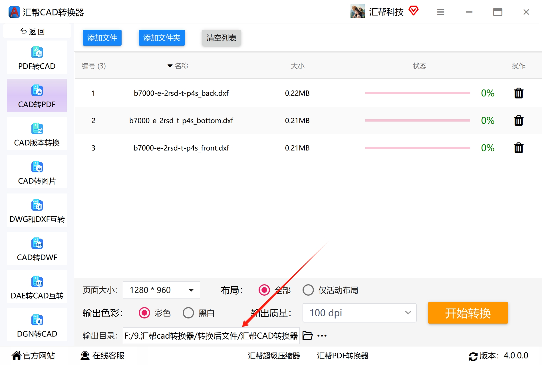Expand the 输出质量 100 dpi dropdown

[x=359, y=313]
